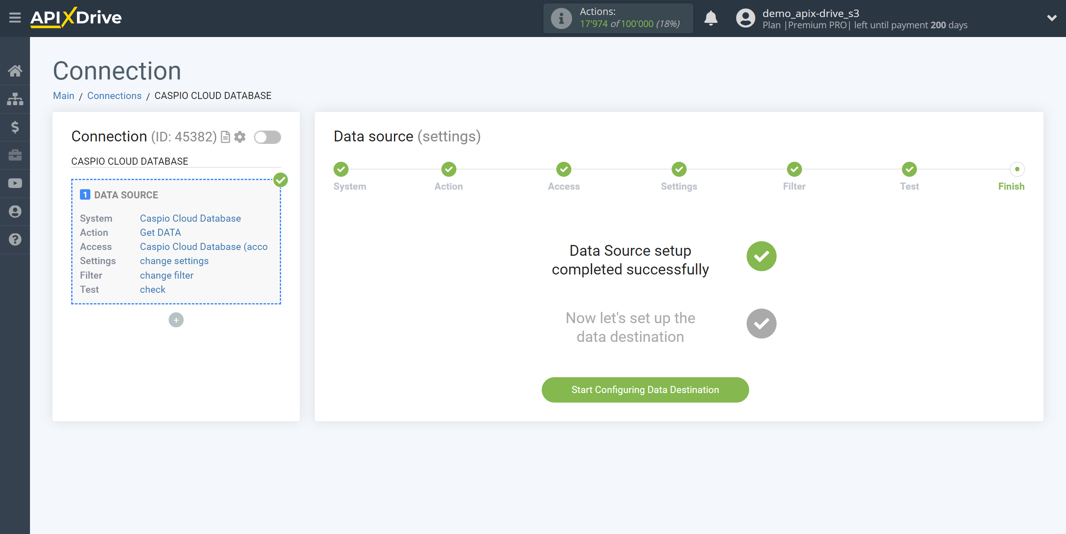This screenshot has height=534, width=1066.
Task: Click Start Configuring Data Destination button
Action: [x=645, y=390]
